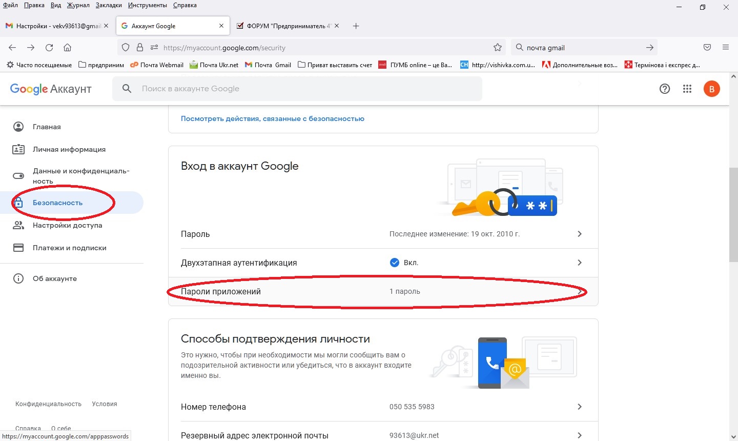Open the Google apps grid icon

[x=687, y=89]
